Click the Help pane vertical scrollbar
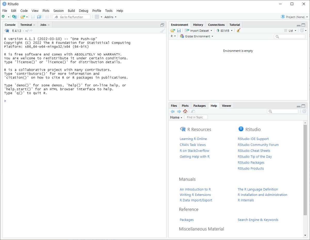The image size is (310, 240). 305,170
